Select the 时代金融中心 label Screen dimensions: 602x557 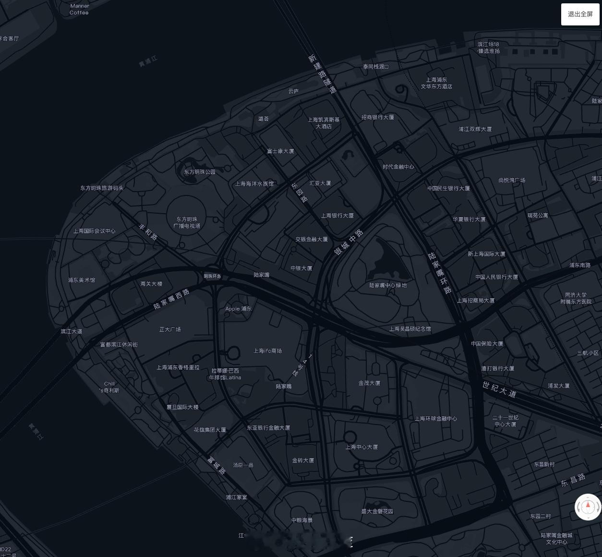tap(398, 167)
